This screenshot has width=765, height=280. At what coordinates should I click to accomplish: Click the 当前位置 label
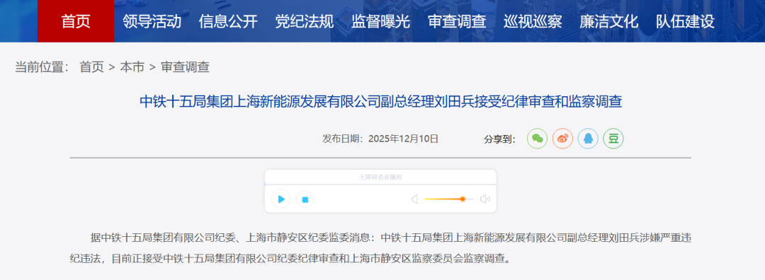click(x=42, y=67)
